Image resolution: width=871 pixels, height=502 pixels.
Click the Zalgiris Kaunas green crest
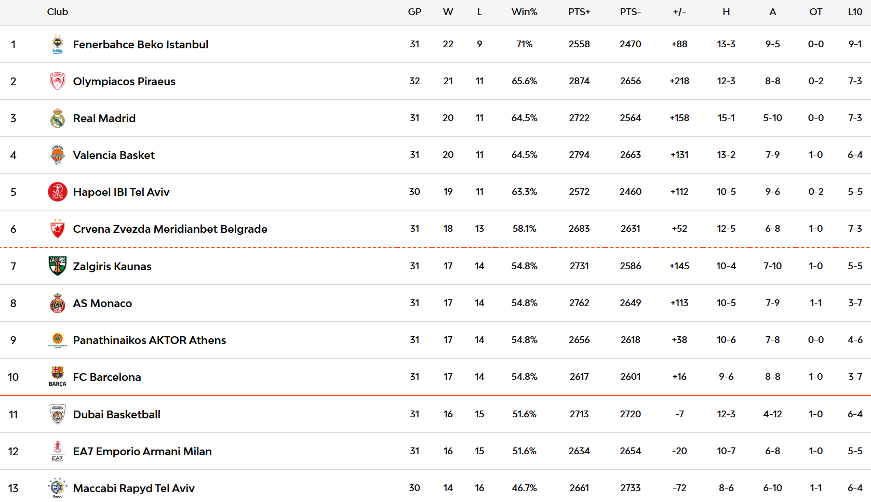tap(58, 266)
